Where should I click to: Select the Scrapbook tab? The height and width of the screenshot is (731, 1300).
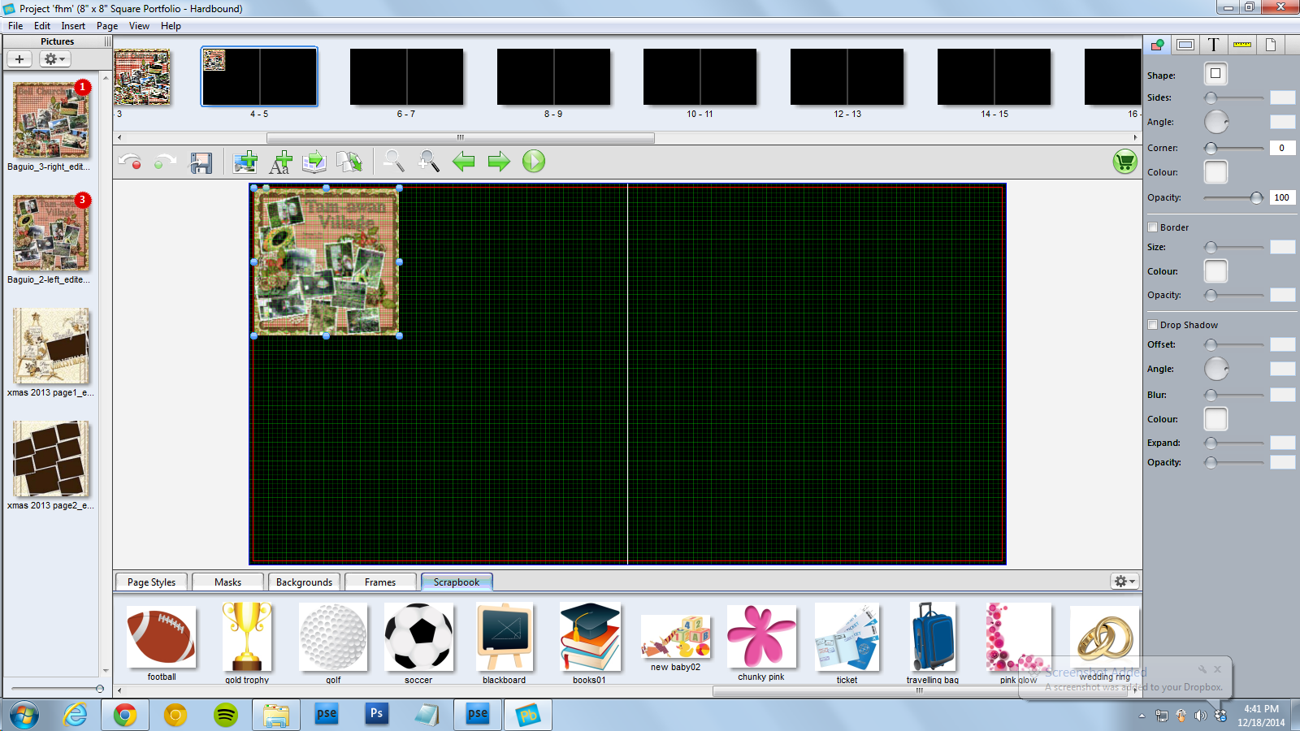pos(457,582)
